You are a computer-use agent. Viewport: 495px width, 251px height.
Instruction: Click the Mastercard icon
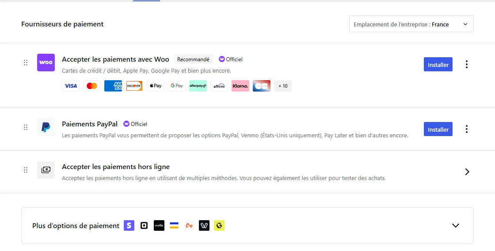pos(92,86)
